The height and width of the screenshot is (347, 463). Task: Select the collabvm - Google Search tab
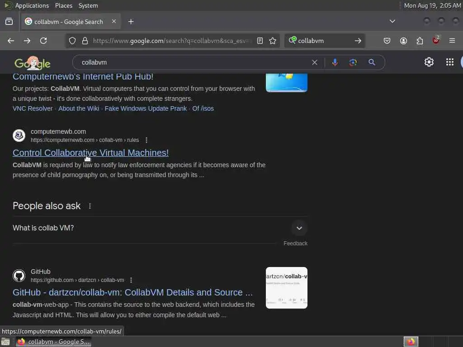[71, 22]
